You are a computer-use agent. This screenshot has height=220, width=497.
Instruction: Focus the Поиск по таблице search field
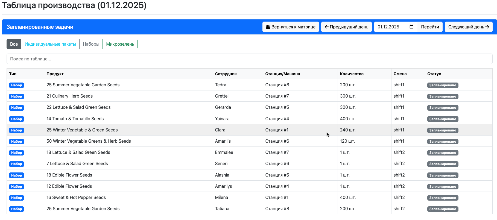coord(249,59)
